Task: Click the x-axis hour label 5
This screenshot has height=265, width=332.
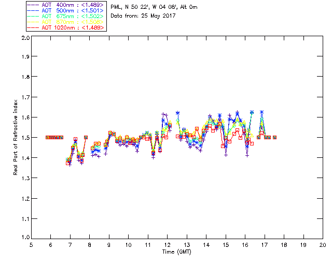Action: (31, 245)
